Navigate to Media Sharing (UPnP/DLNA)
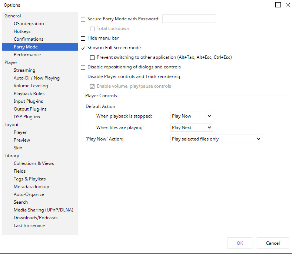 (43, 210)
